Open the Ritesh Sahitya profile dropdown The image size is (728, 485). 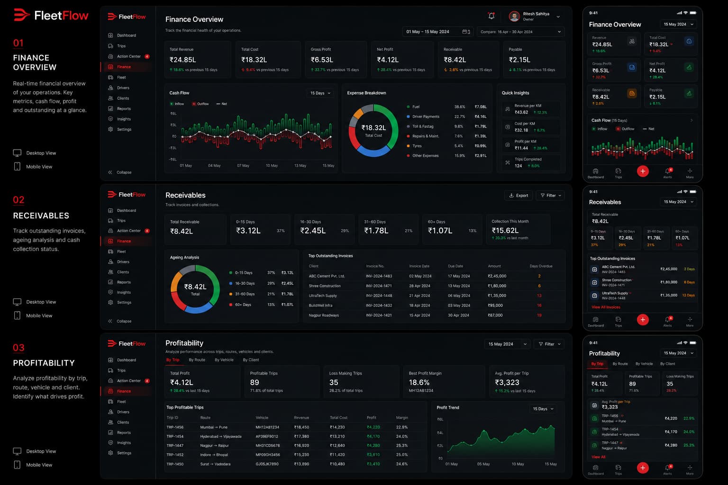tap(534, 16)
